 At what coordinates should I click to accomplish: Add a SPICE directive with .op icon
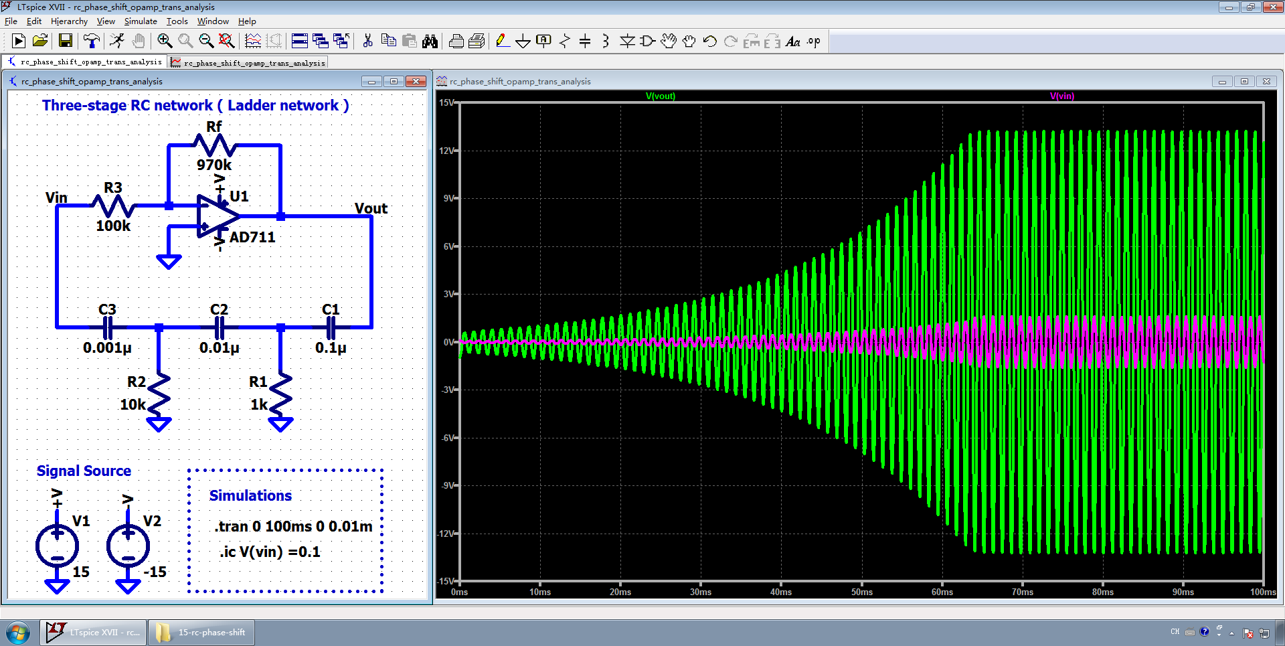click(x=813, y=42)
